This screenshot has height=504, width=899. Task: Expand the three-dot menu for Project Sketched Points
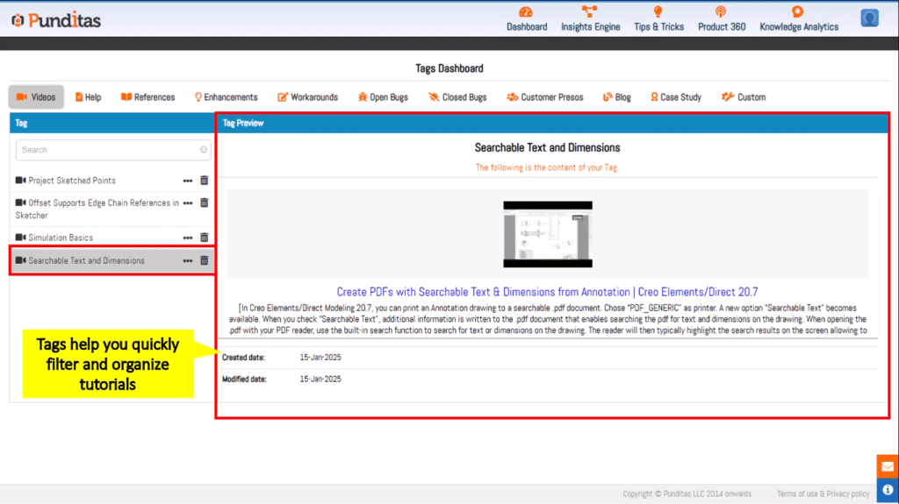(x=187, y=181)
